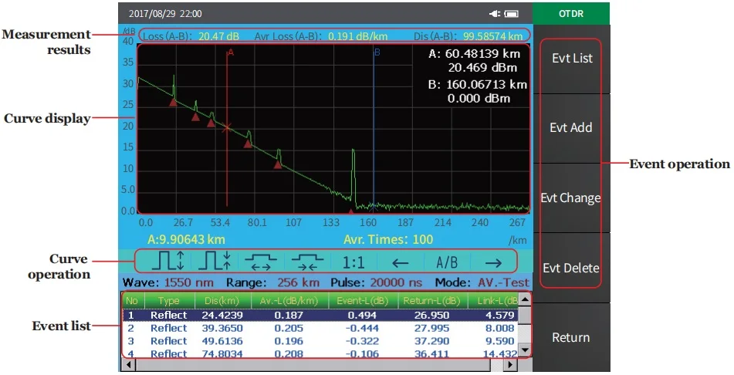Click the Pulse 20000 ns value
The width and height of the screenshot is (734, 375).
coord(395,282)
